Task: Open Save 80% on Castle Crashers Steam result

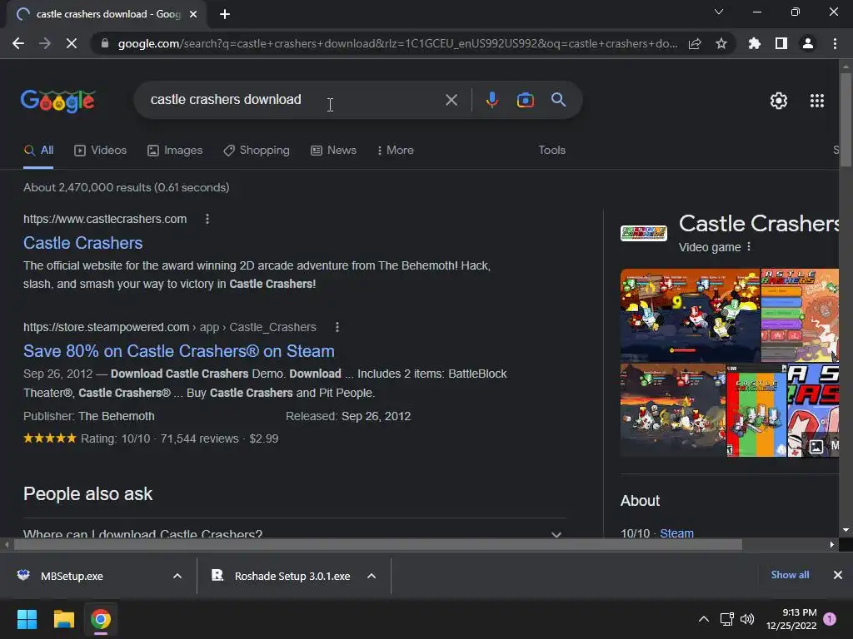Action: [178, 351]
